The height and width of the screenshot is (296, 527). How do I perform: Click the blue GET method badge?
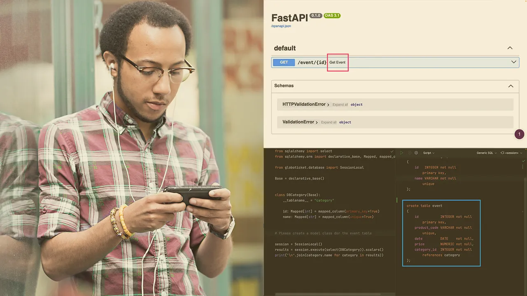point(284,62)
